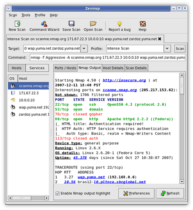Image resolution: width=193 pixels, height=210 pixels.
Task: Click the 80/tcp open http line
Action: [114, 119]
